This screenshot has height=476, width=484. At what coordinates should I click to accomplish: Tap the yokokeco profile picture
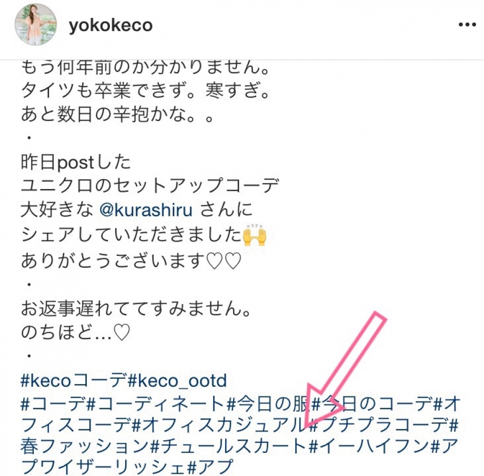point(35,25)
